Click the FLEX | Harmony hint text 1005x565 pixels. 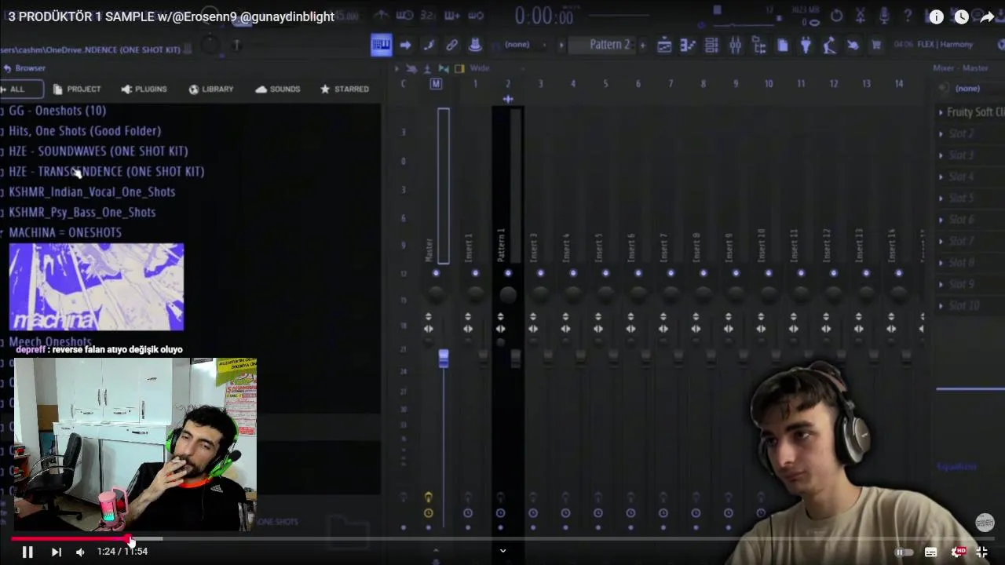click(945, 45)
